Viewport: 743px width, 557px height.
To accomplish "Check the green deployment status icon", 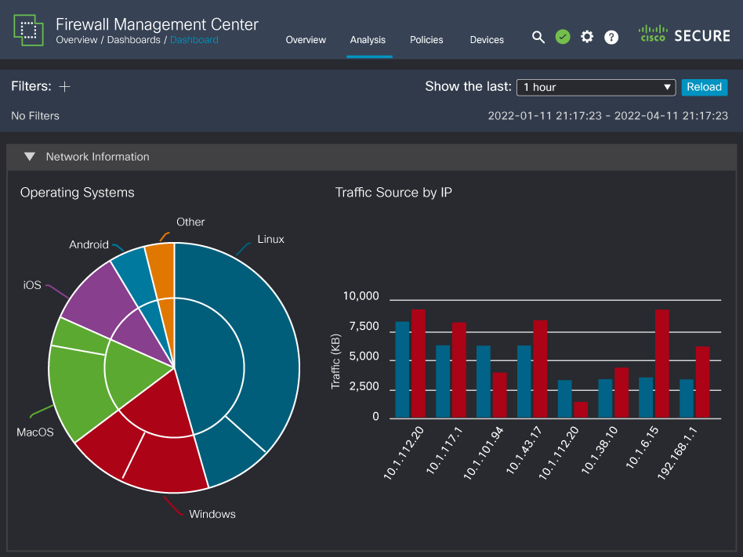I will 563,37.
